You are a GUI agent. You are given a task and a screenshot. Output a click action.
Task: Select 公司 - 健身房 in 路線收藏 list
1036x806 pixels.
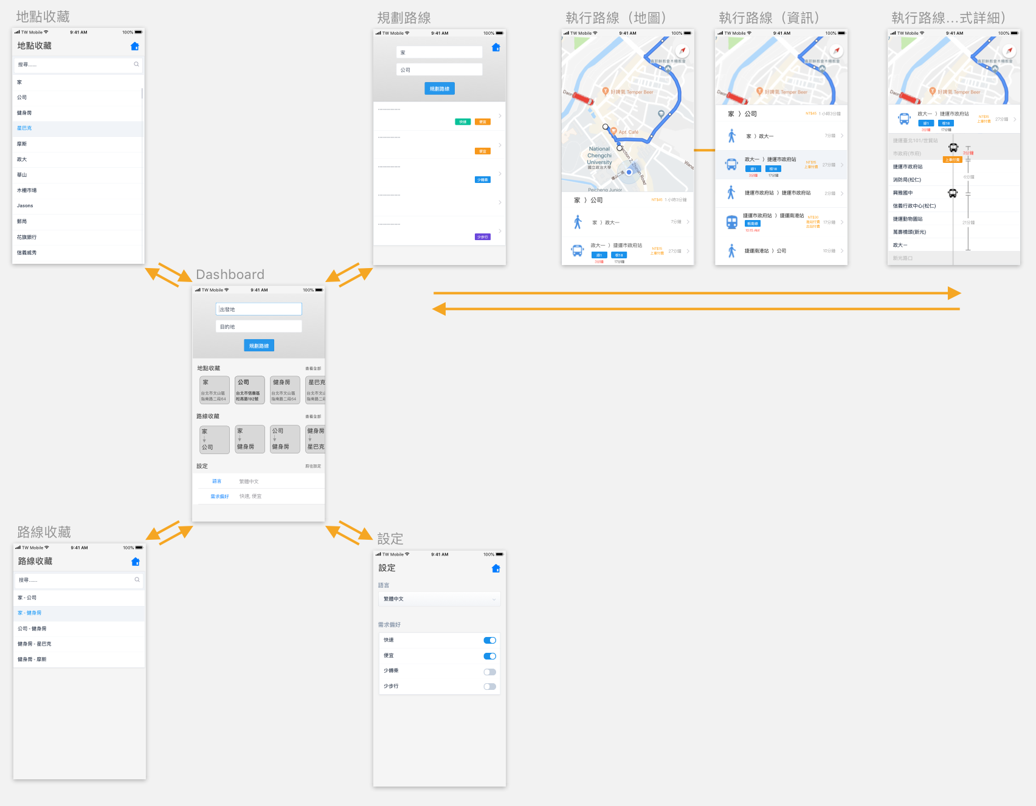pos(79,629)
